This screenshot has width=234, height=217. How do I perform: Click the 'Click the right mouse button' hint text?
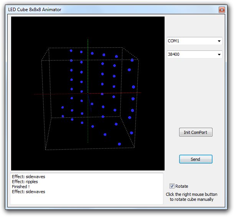click(x=191, y=194)
